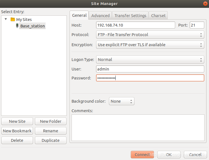
Task: Open the Encryption dropdown
Action: 150,45
